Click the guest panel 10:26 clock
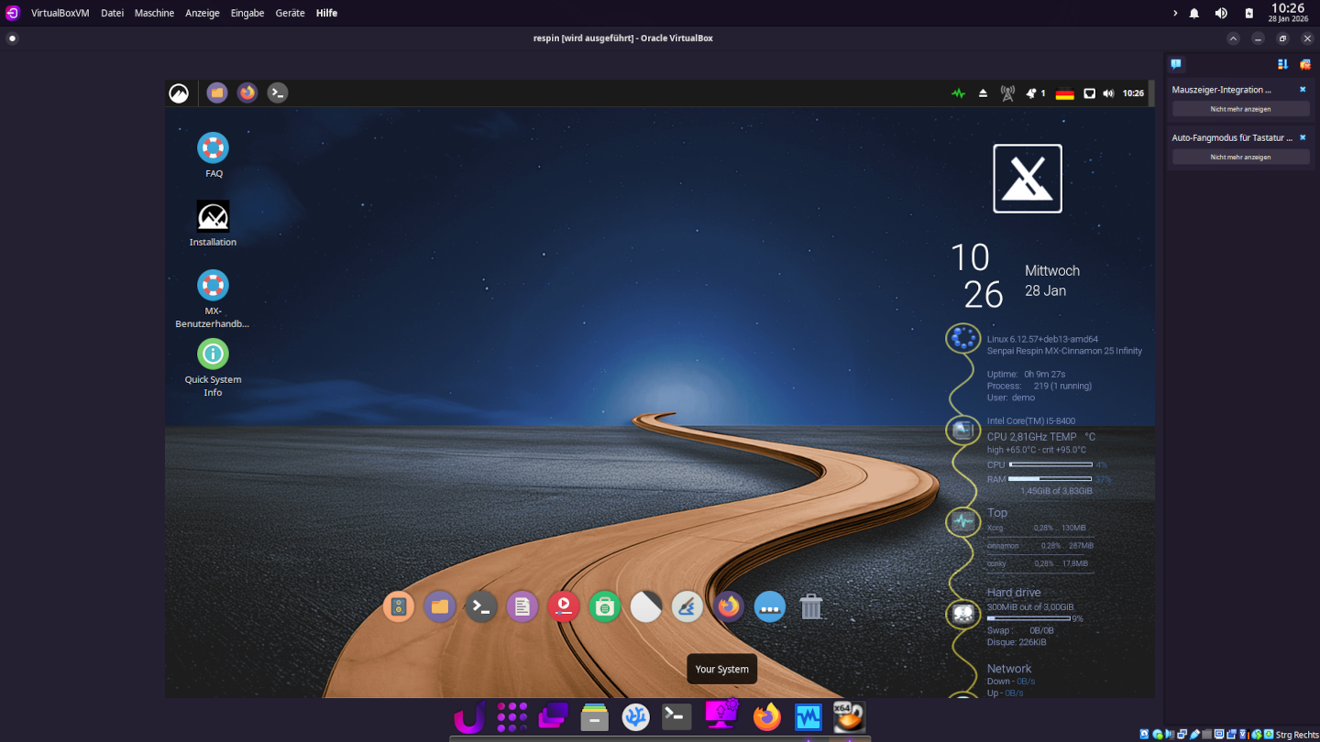 point(1133,93)
